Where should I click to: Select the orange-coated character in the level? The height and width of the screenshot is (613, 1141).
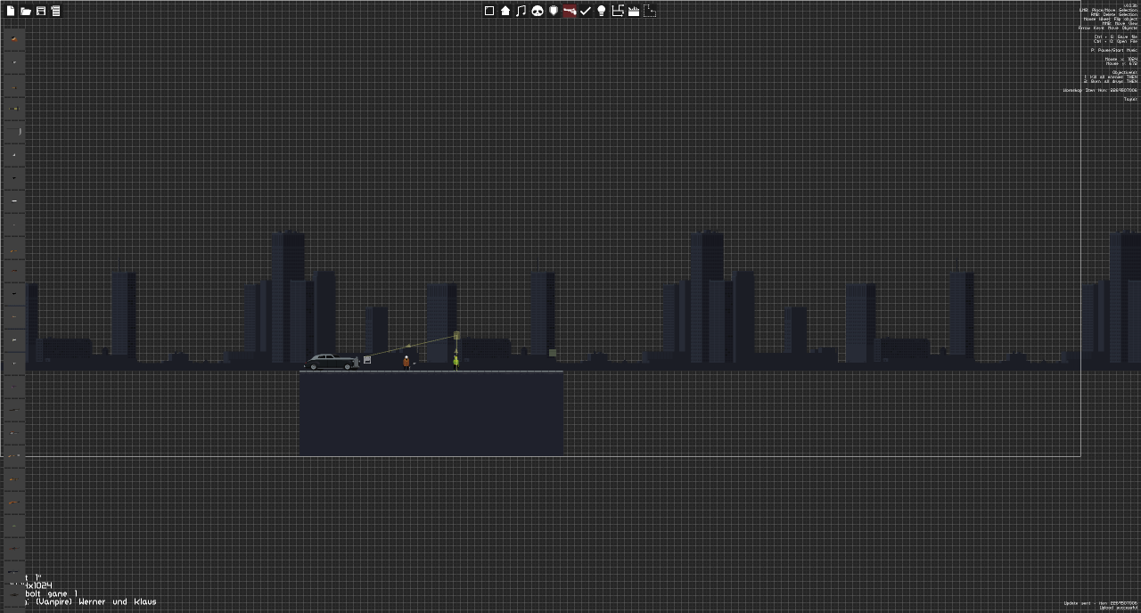(x=406, y=362)
